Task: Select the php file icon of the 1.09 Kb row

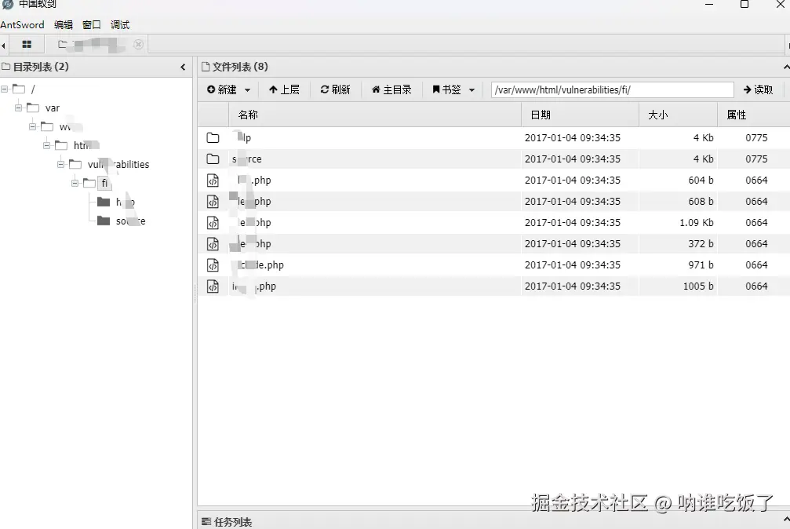Action: [x=213, y=222]
